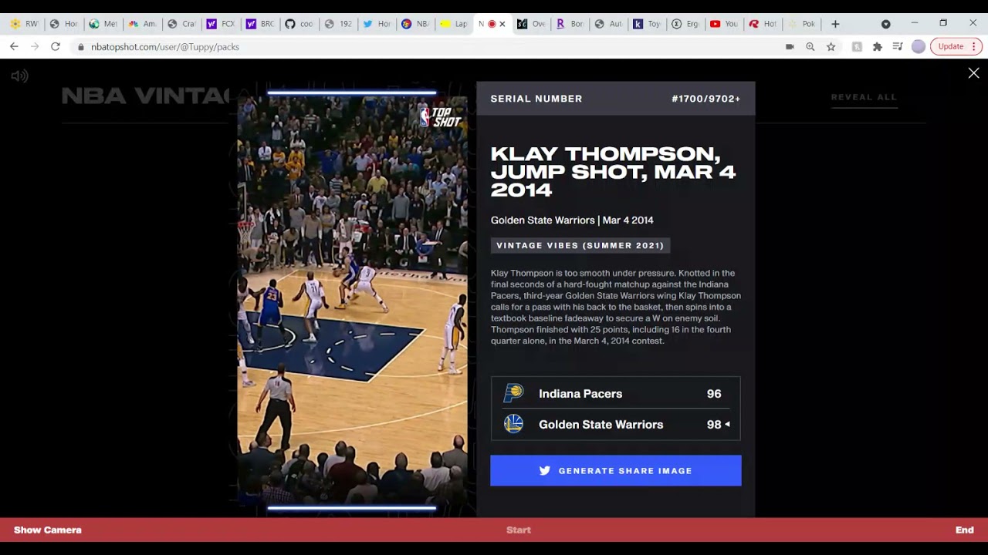988x555 pixels.
Task: Click the NBA VINTAGE heading behind overlay
Action: click(147, 96)
